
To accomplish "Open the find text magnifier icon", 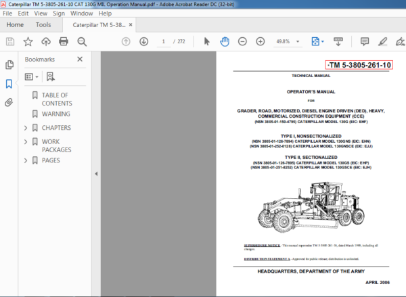I will tap(82, 41).
